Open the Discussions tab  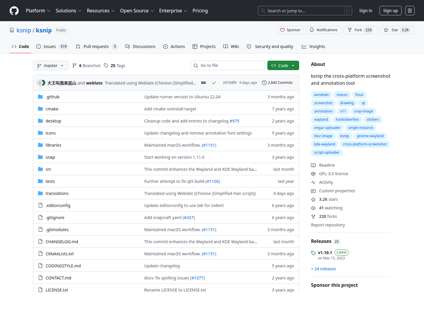pos(140,47)
